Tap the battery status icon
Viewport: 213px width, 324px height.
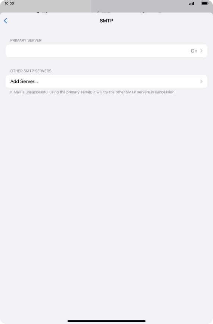205,3
